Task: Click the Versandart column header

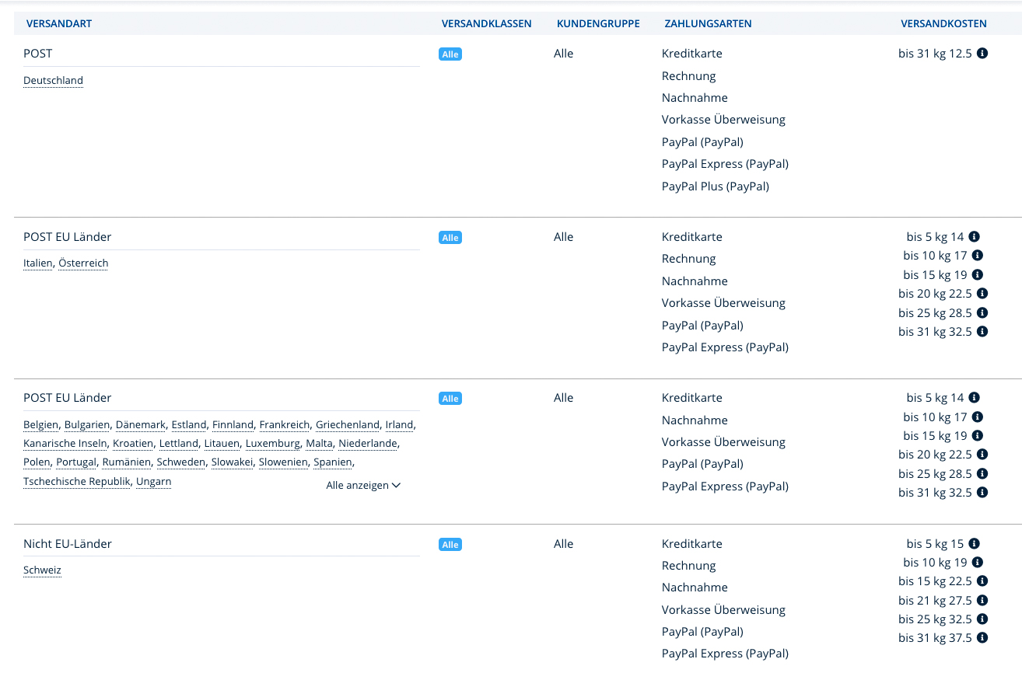Action: pyautogui.click(x=59, y=24)
